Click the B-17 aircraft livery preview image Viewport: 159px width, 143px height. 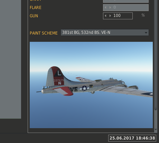pos(91,85)
